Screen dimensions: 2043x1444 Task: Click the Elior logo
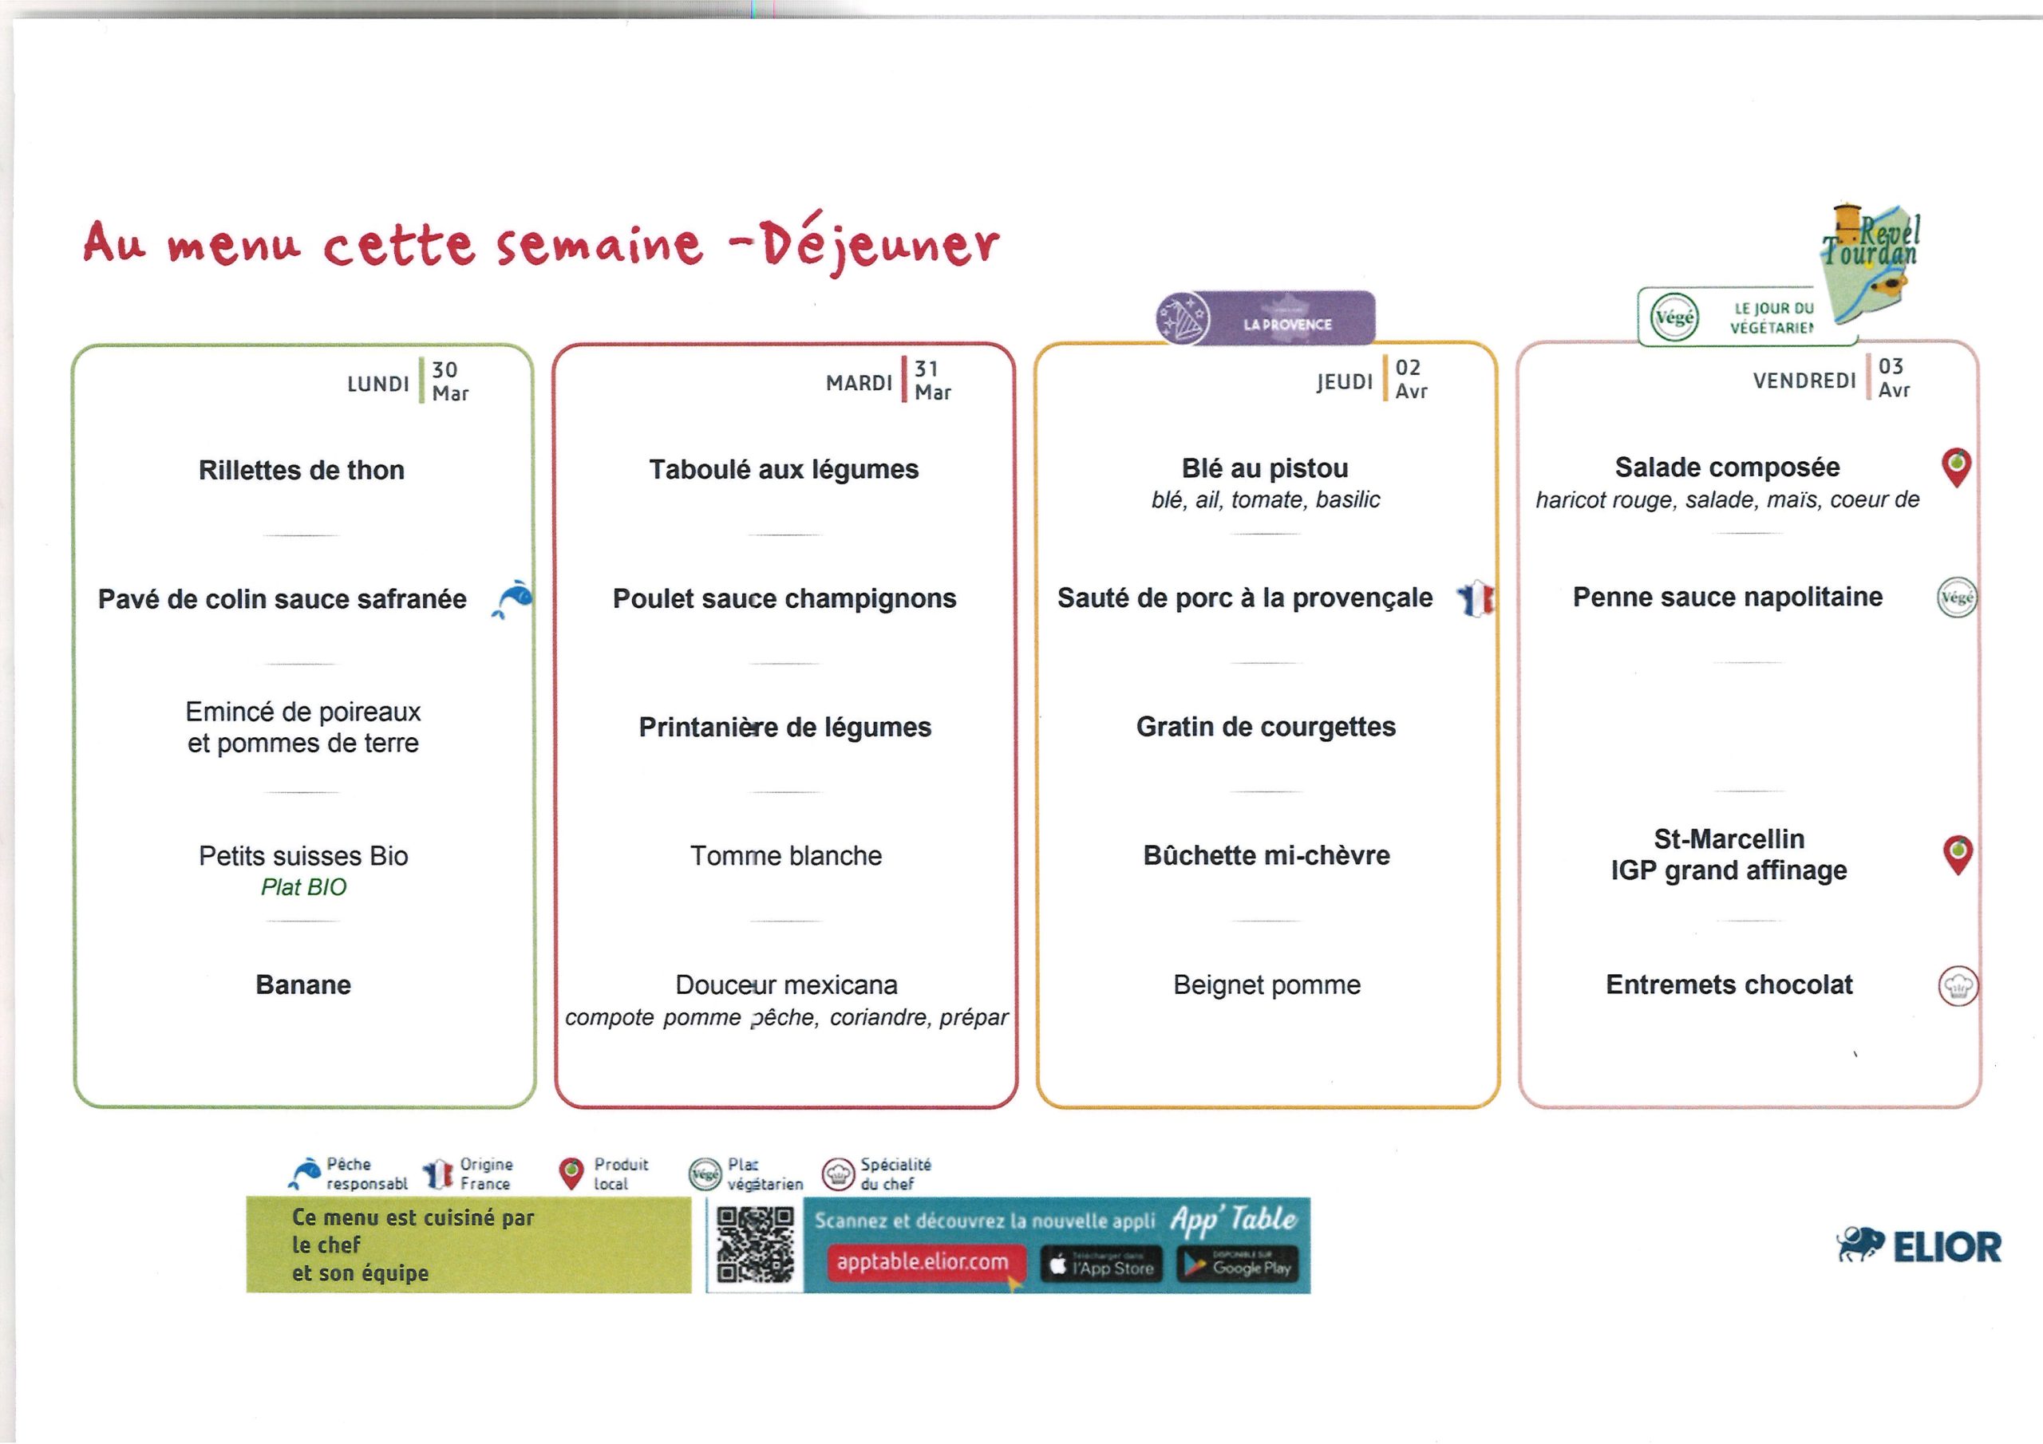tap(1919, 1246)
